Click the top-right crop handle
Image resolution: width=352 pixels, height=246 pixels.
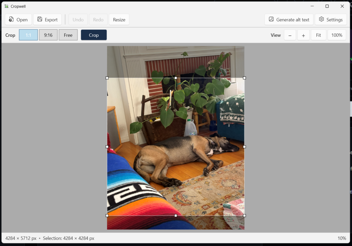point(244,78)
